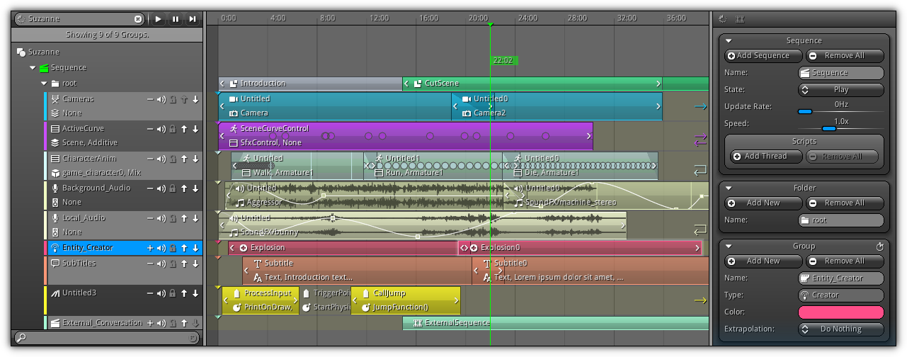
Task: Select the Explosion0 clip on the timeline
Action: tap(580, 248)
